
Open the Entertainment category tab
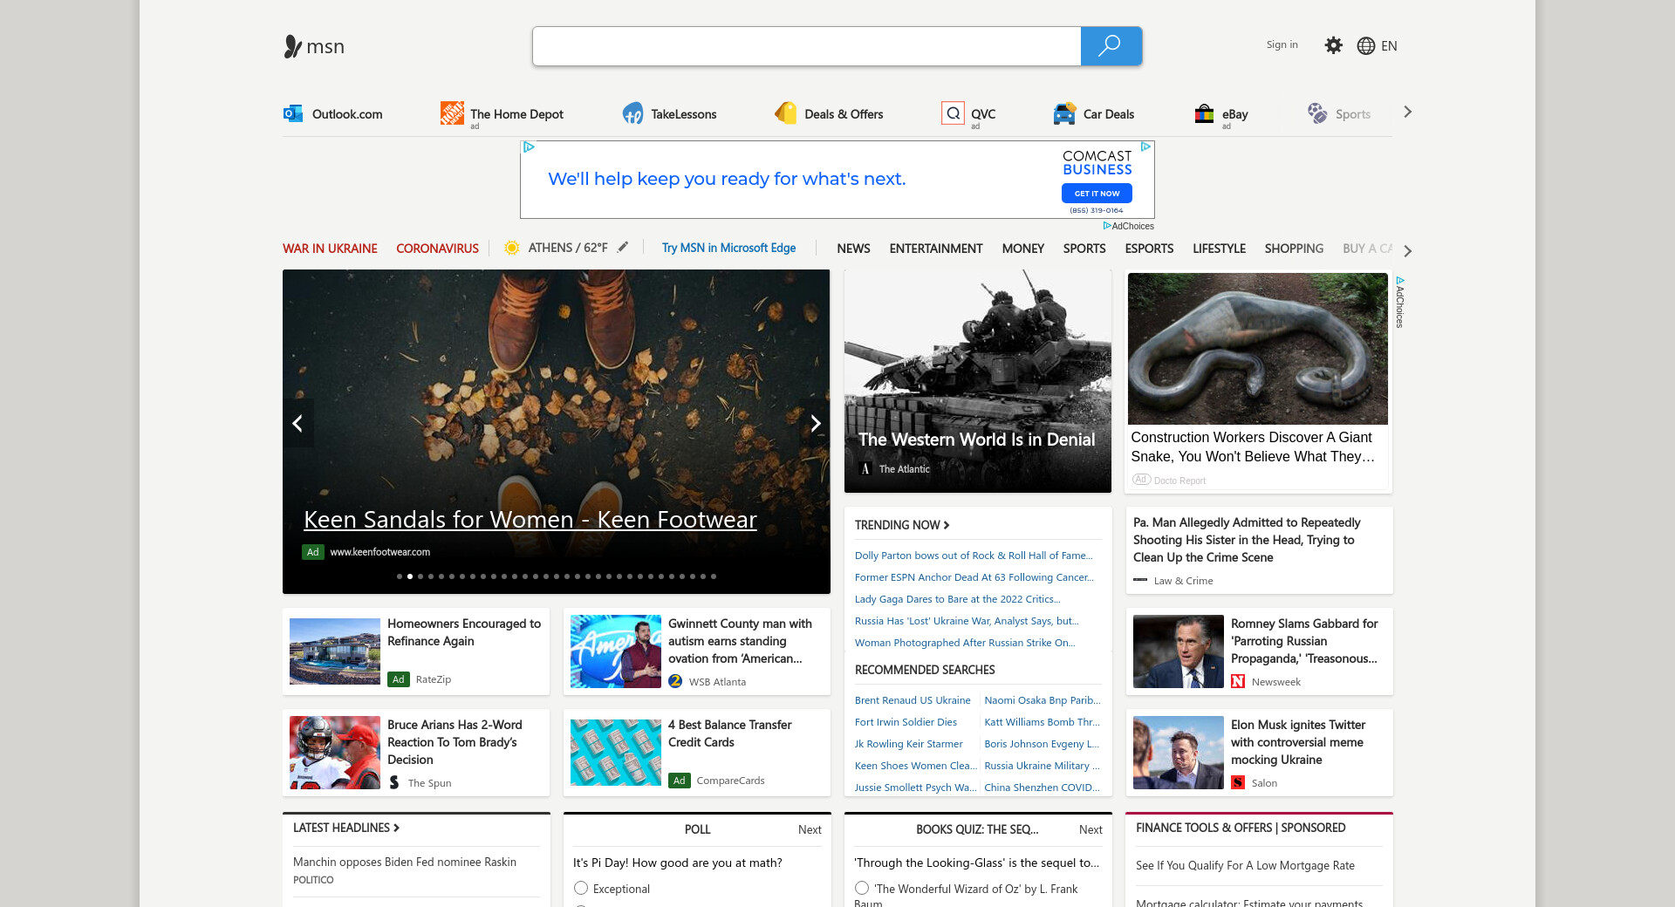point(935,249)
